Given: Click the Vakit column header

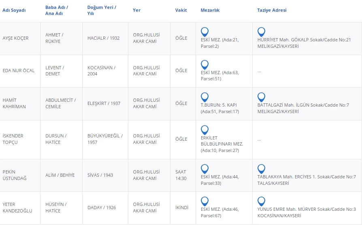Looking at the screenshot, I should tap(181, 10).
